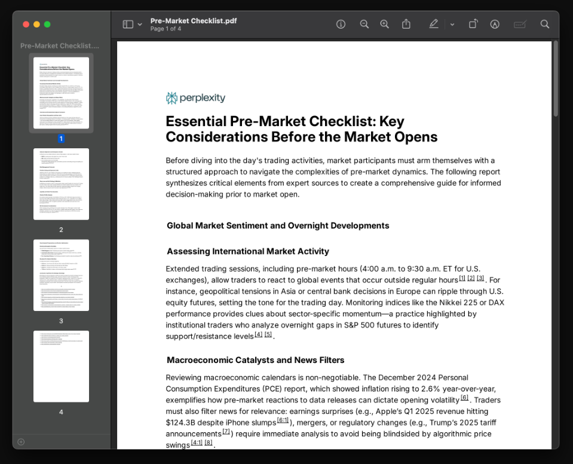Open citation link [1]

coord(462,278)
